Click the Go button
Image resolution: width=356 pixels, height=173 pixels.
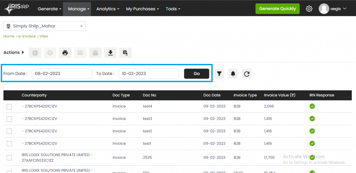(x=197, y=74)
